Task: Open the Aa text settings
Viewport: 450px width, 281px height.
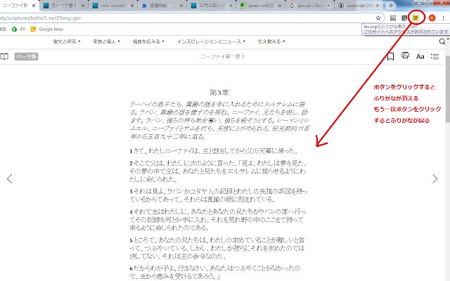Action: (420, 56)
